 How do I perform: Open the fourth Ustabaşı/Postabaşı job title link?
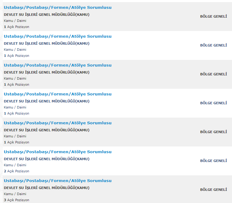[x=58, y=94]
